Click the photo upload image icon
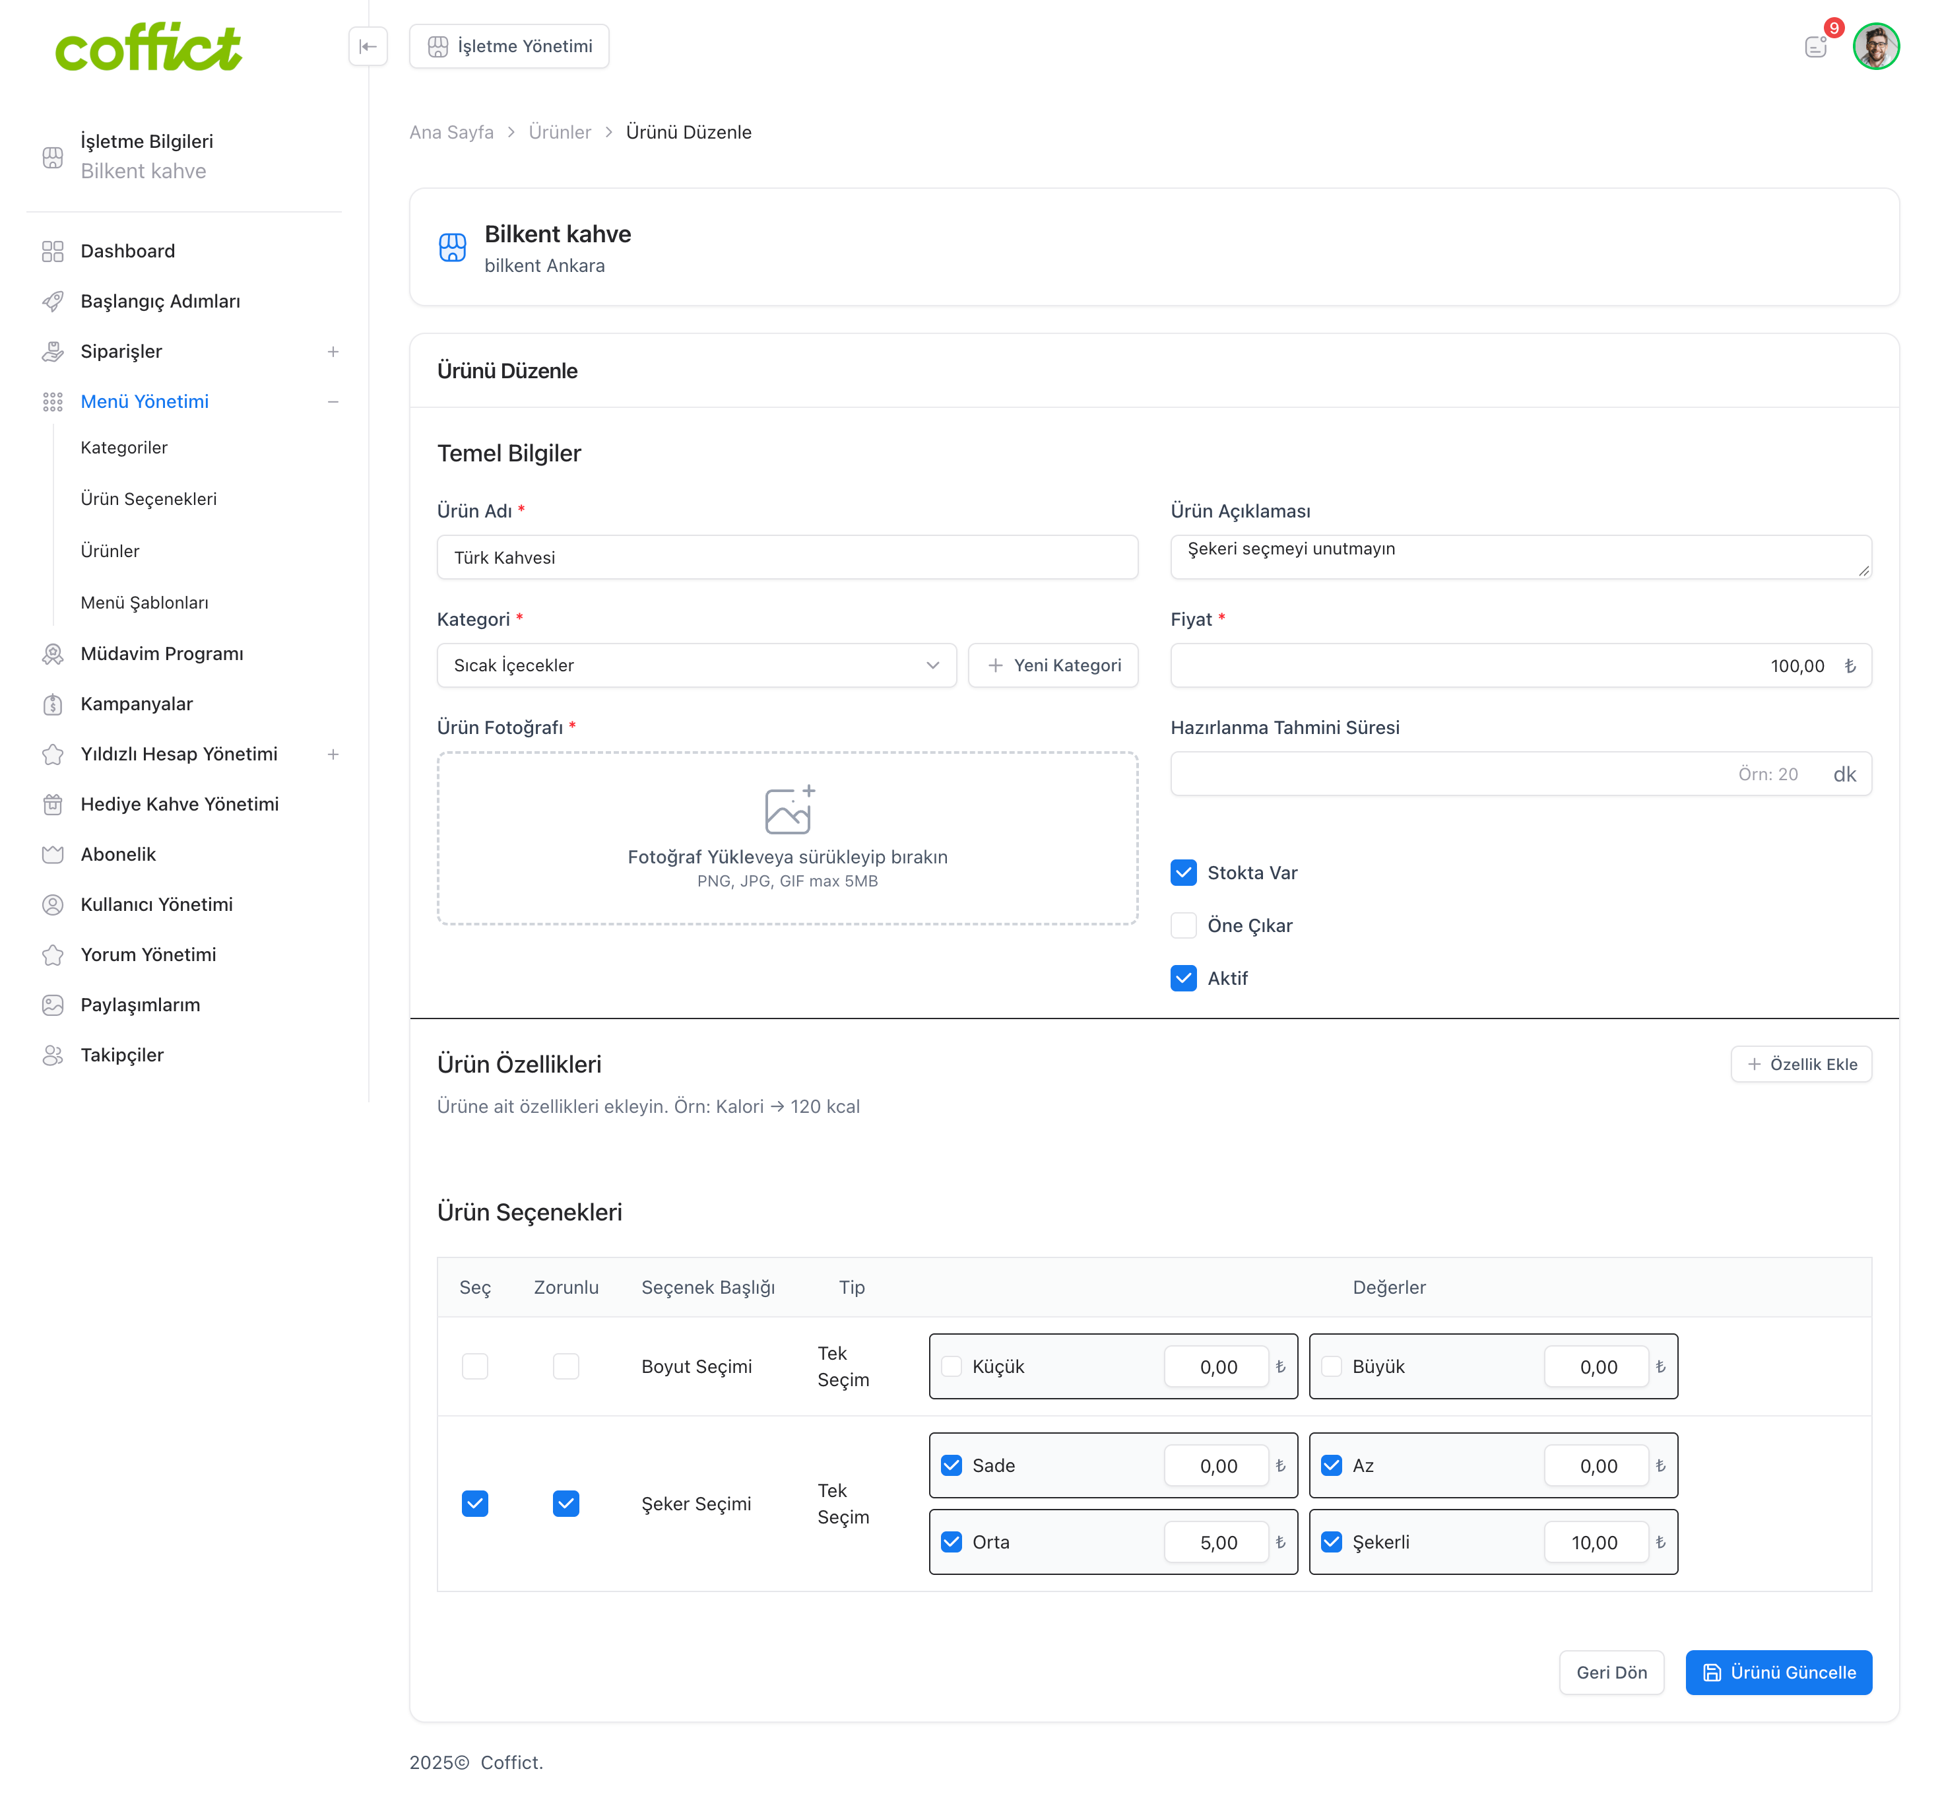This screenshot has height=1802, width=1940. [x=789, y=809]
